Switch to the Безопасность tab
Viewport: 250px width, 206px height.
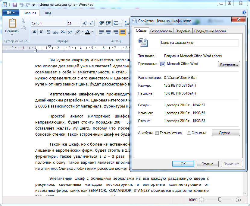click(x=161, y=31)
